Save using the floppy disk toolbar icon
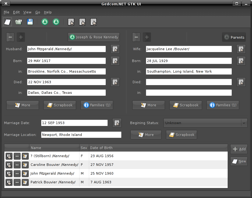252x198 pixels. pos(30,22)
